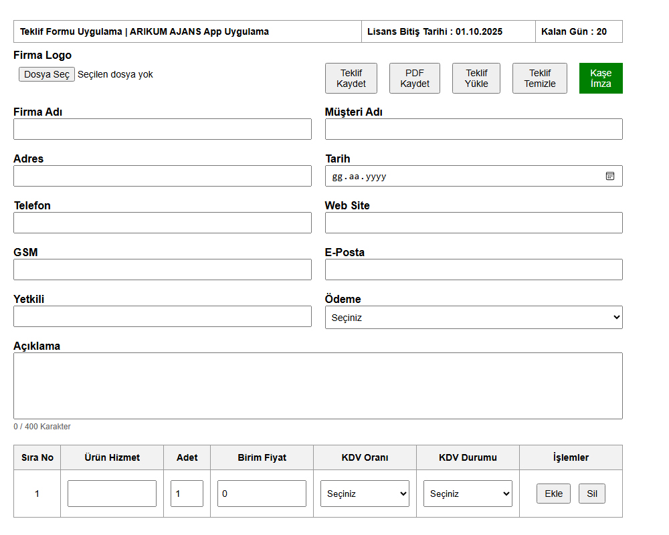This screenshot has width=669, height=535.
Task: Open the KDV Oranı dropdown
Action: [365, 494]
